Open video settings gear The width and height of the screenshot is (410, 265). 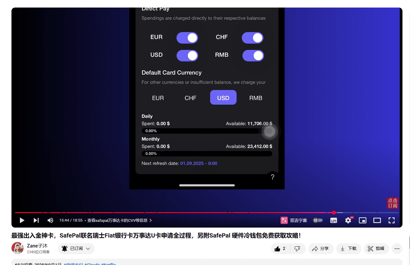point(348,220)
